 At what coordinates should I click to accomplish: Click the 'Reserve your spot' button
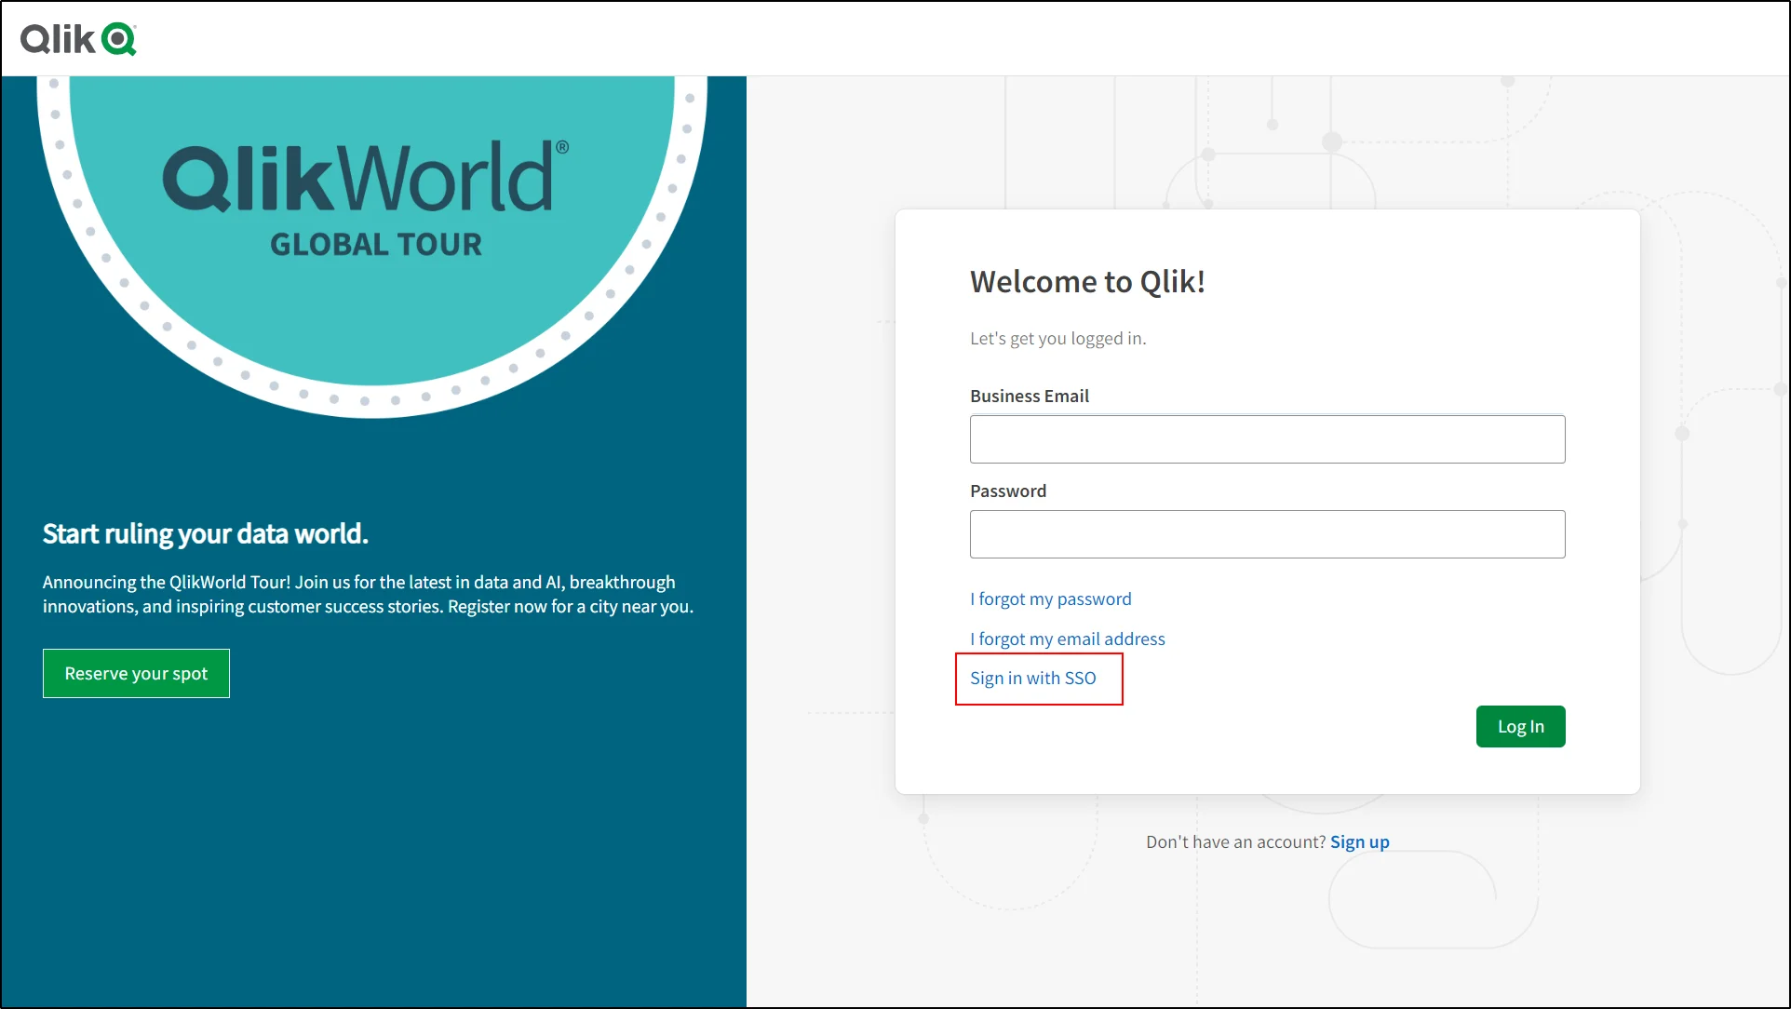click(x=136, y=673)
